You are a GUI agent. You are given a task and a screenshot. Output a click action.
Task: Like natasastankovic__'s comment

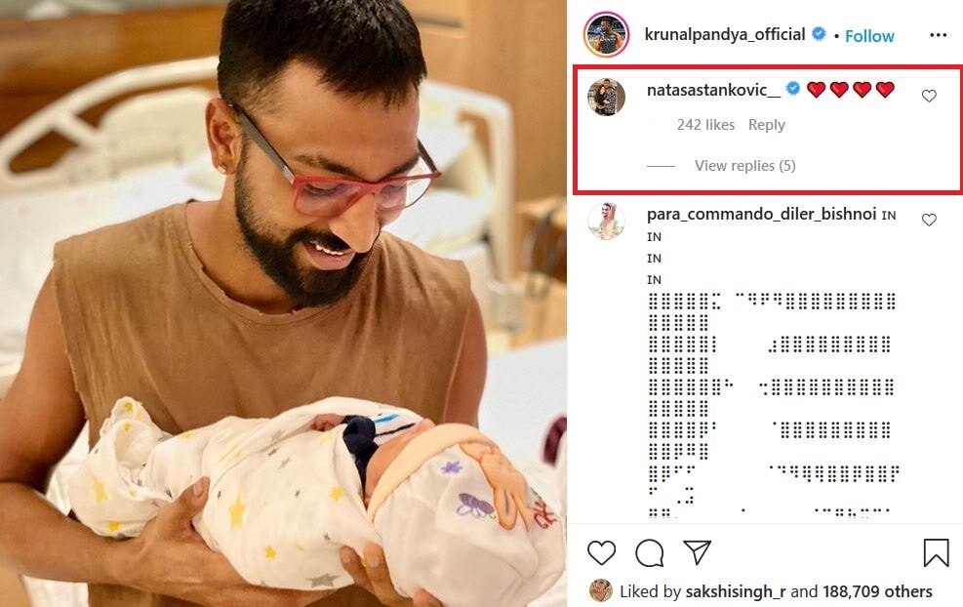coord(929,96)
